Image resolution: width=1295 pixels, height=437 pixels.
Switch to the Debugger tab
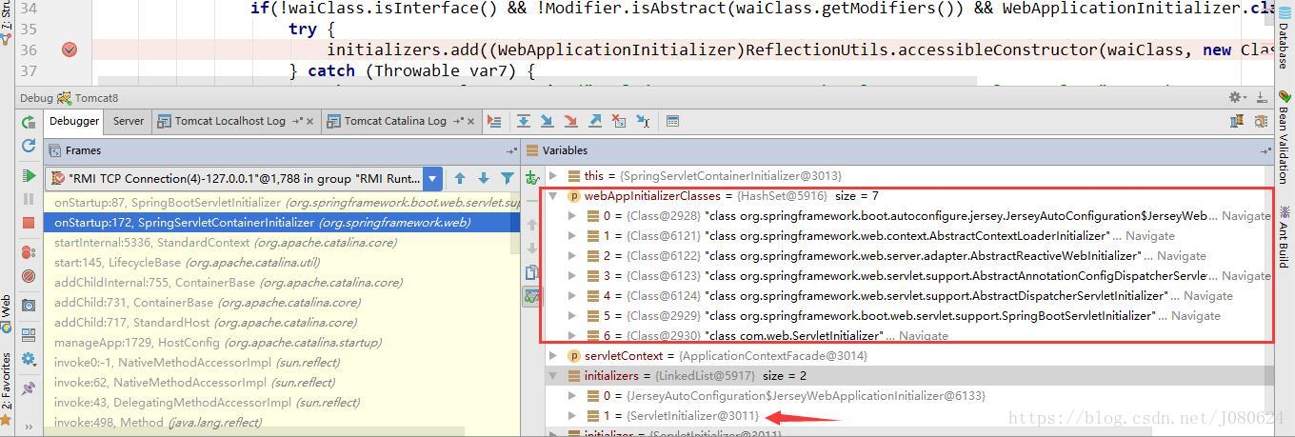pyautogui.click(x=74, y=121)
